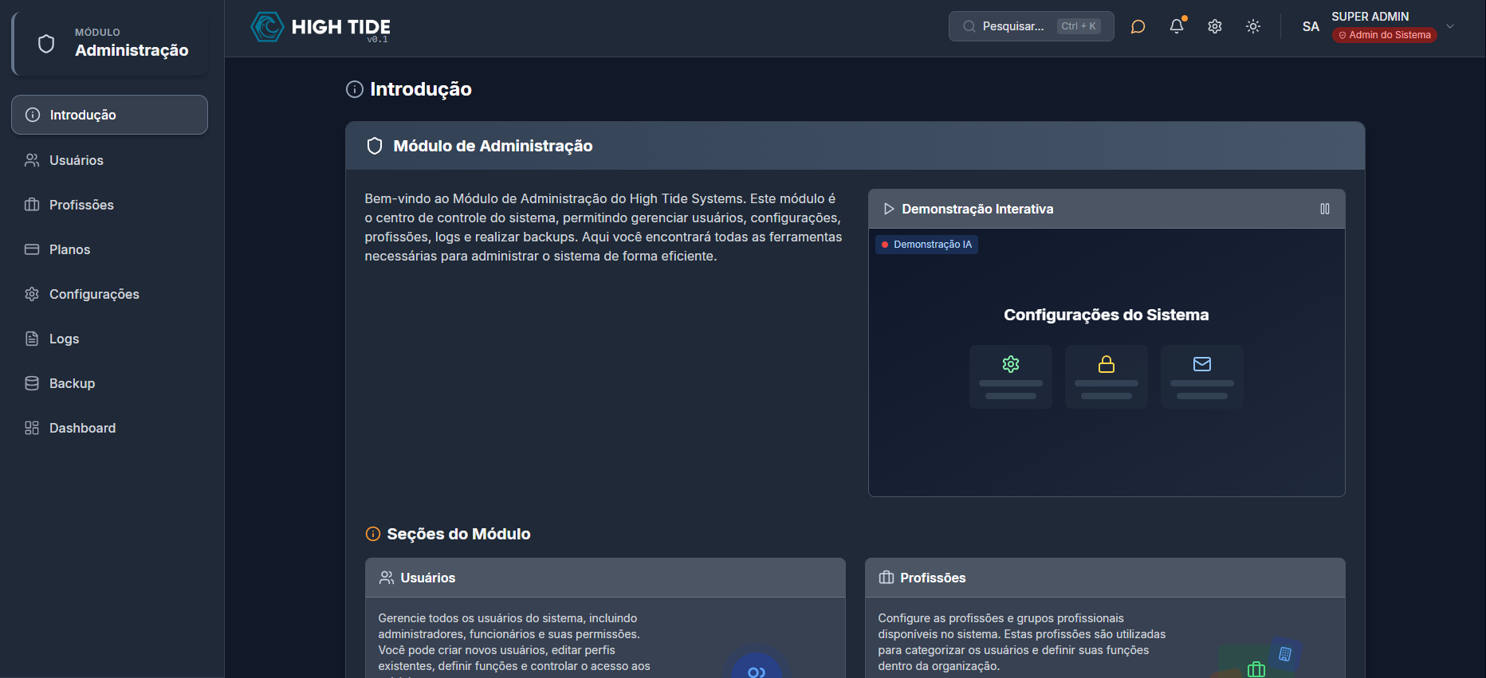Image resolution: width=1486 pixels, height=678 pixels.
Task: Click the info icon next to Introdução heading
Action: point(355,89)
